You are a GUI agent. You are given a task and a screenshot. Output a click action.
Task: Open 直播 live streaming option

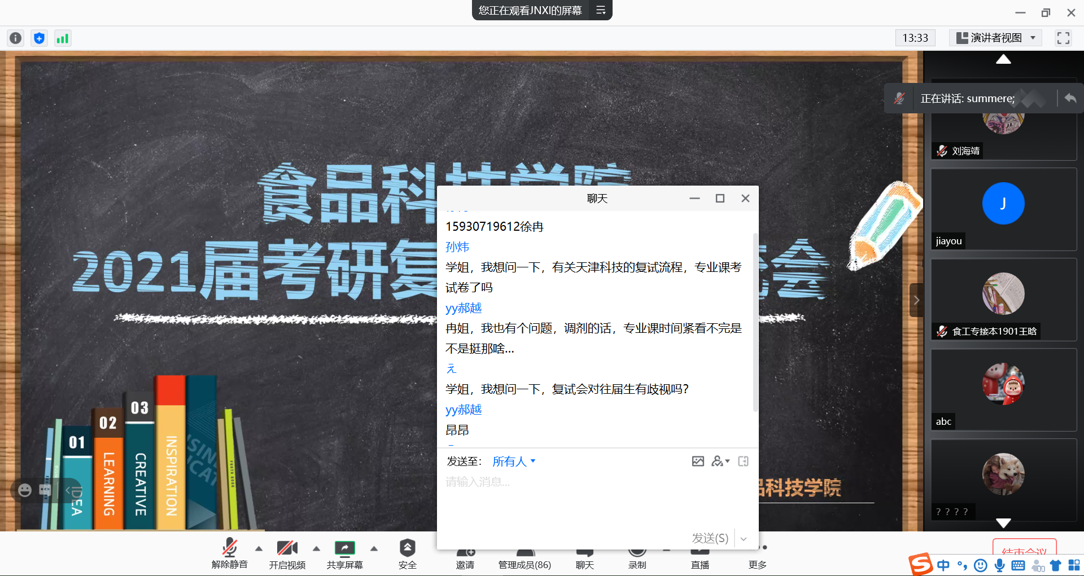coord(700,560)
